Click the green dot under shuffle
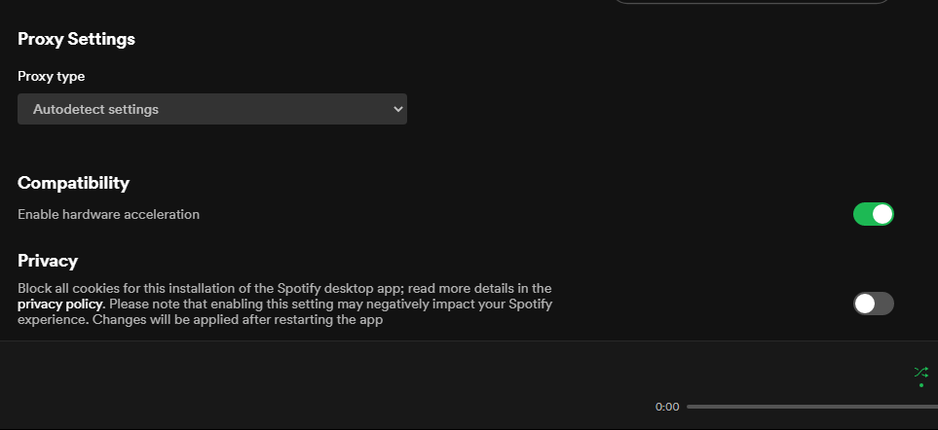Image resolution: width=938 pixels, height=430 pixels. click(x=920, y=385)
